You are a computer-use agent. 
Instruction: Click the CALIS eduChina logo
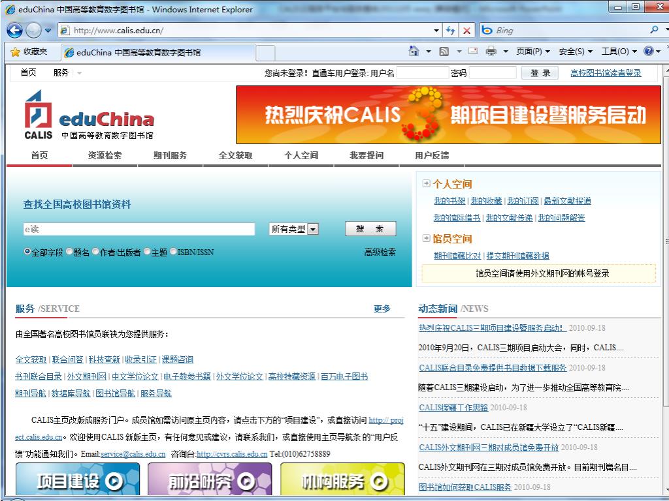coord(89,115)
